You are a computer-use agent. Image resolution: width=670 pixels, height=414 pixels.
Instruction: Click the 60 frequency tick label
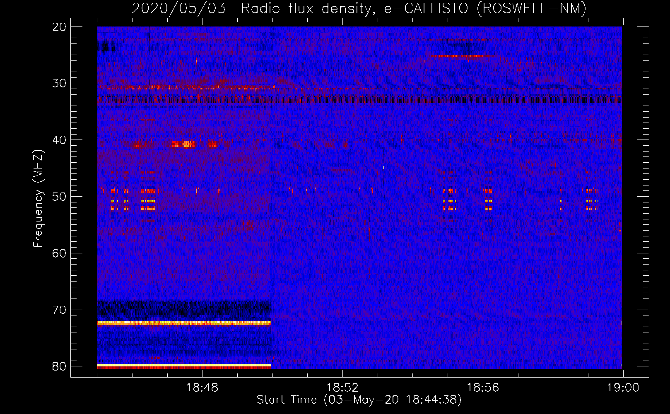59,253
